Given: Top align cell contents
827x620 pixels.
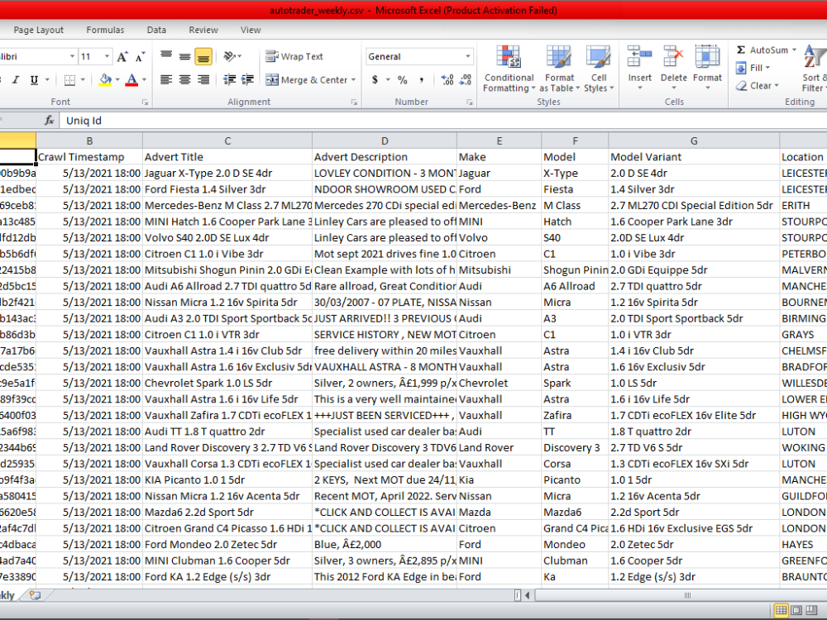Looking at the screenshot, I should click(166, 56).
